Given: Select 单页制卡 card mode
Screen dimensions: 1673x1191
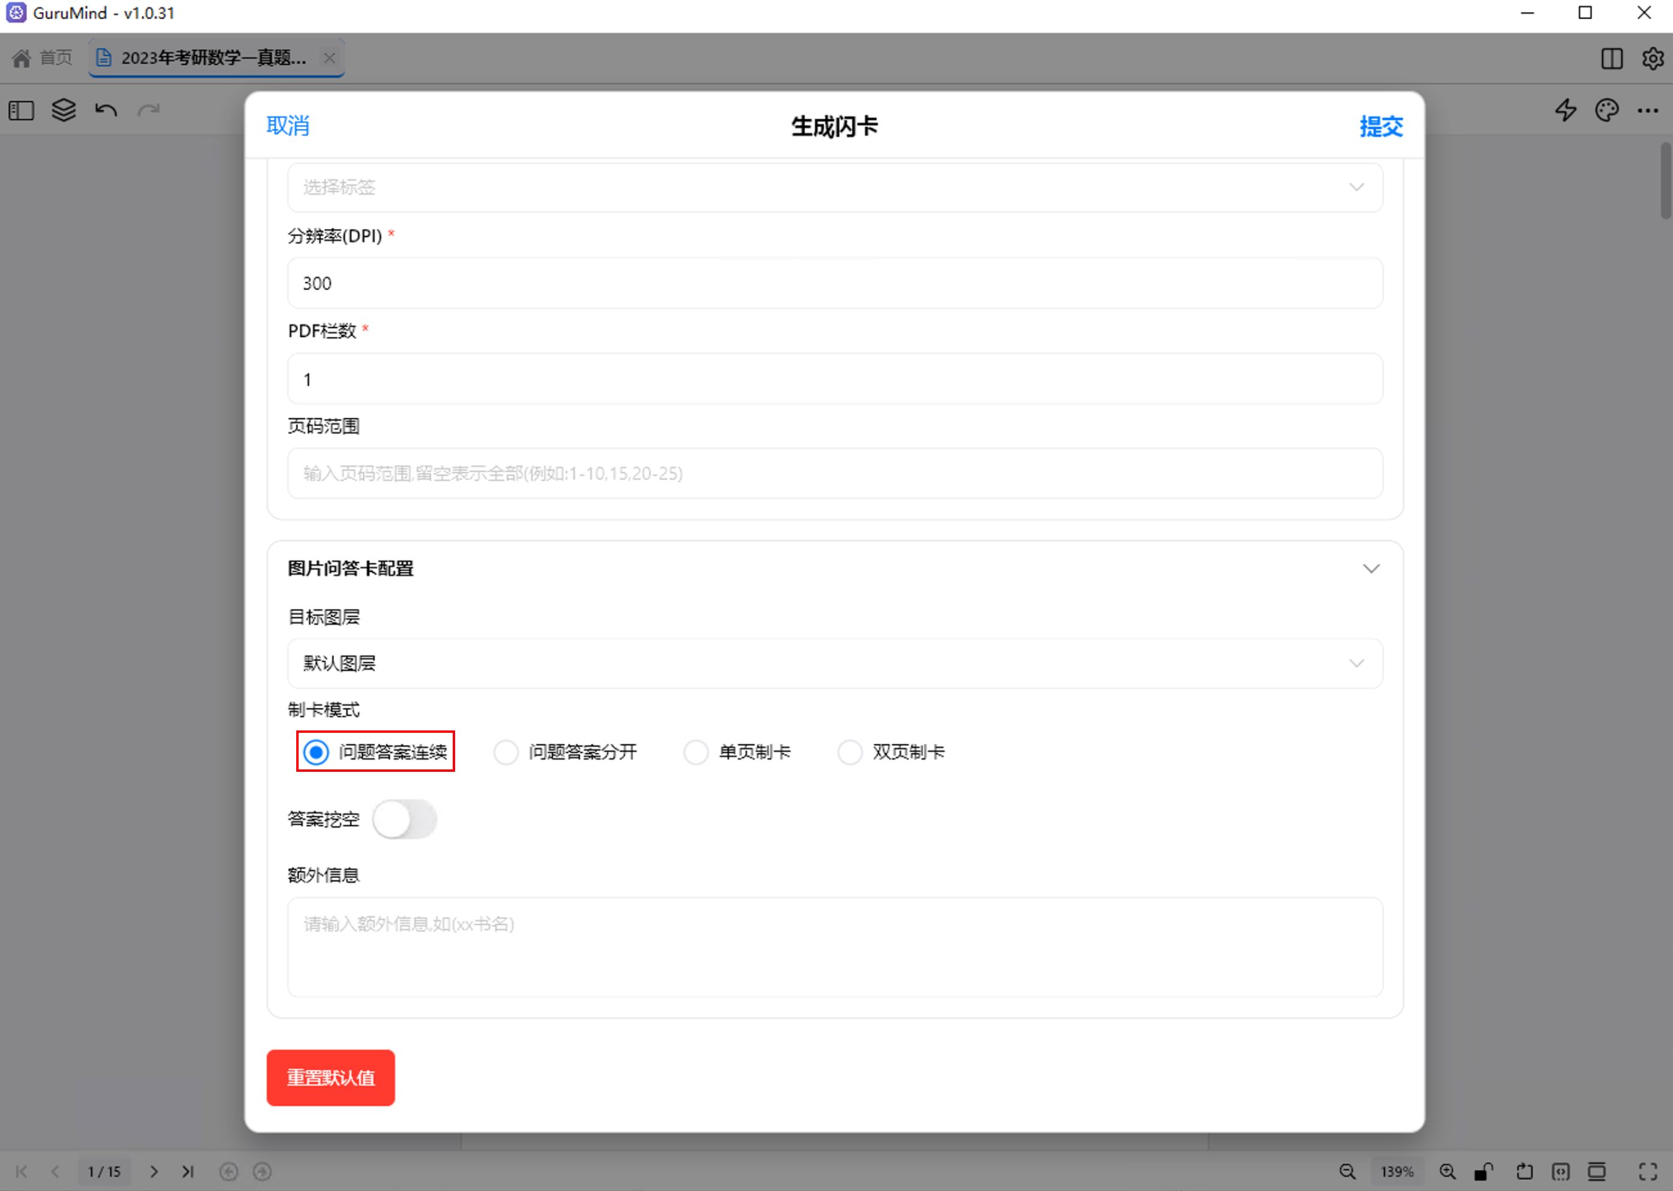Looking at the screenshot, I should pyautogui.click(x=737, y=751).
